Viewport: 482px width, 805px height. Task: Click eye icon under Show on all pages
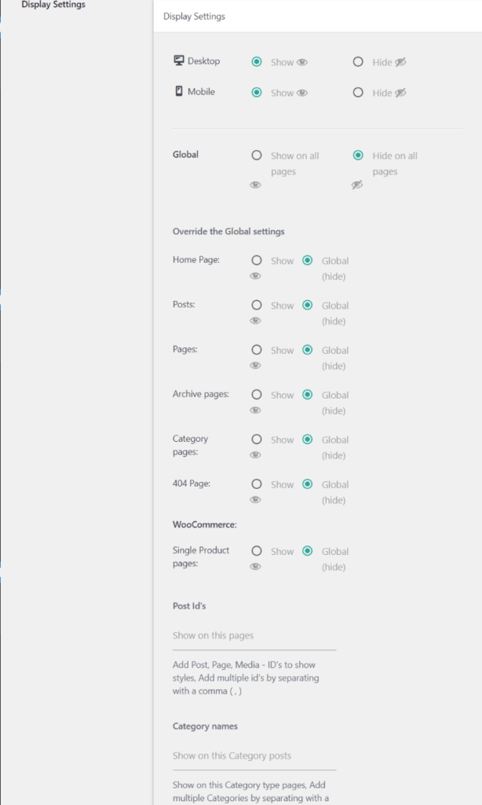255,185
